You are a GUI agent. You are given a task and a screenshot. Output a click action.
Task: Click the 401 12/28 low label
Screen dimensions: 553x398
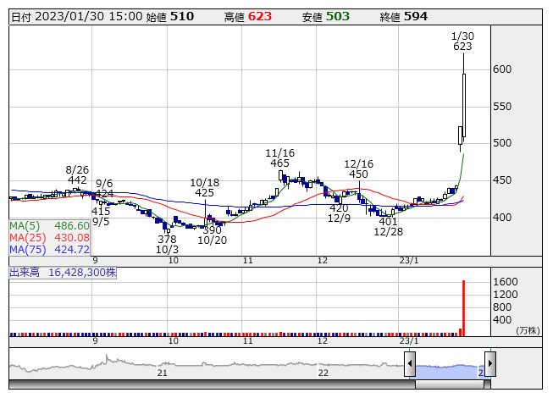pyautogui.click(x=389, y=227)
